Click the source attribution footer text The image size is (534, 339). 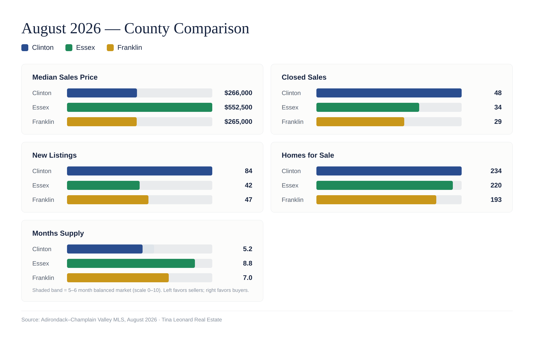121,320
